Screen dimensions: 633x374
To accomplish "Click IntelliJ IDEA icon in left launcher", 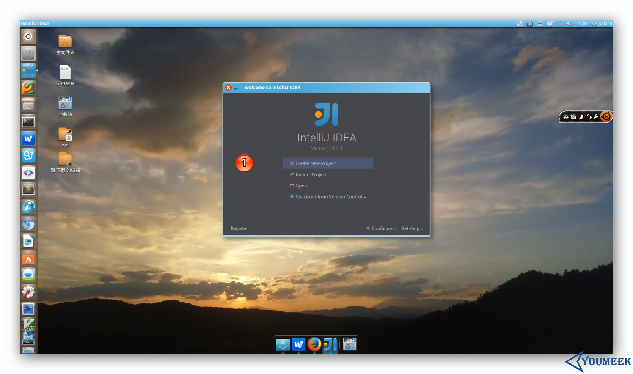I will coord(28,71).
